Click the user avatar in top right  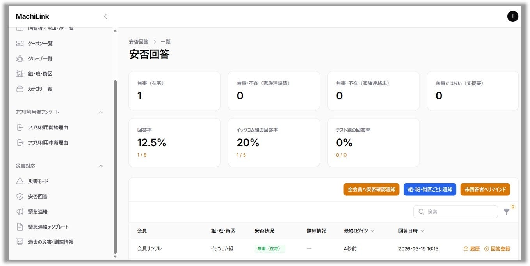[x=512, y=16]
